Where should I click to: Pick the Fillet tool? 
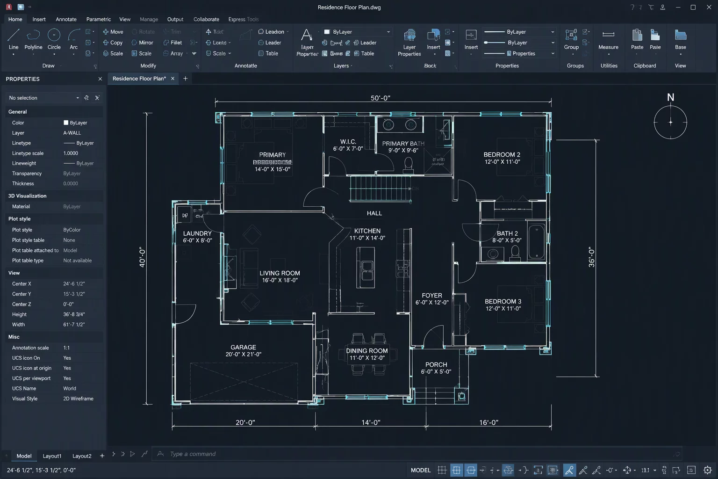(x=172, y=43)
